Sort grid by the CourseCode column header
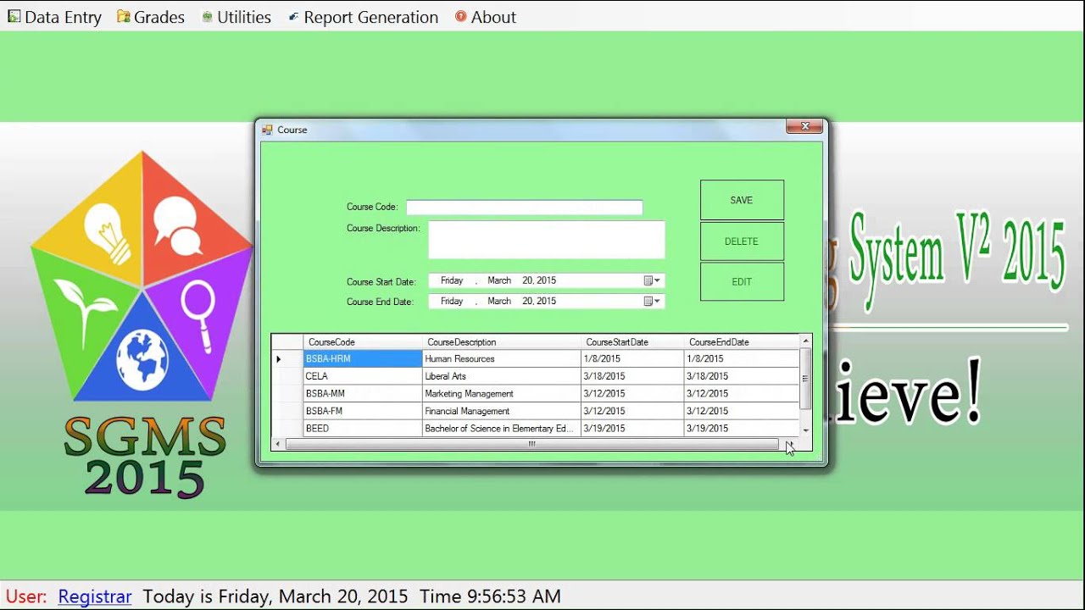1085x610 pixels. point(363,342)
